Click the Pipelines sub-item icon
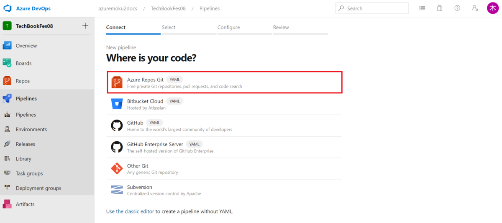 click(x=7, y=115)
